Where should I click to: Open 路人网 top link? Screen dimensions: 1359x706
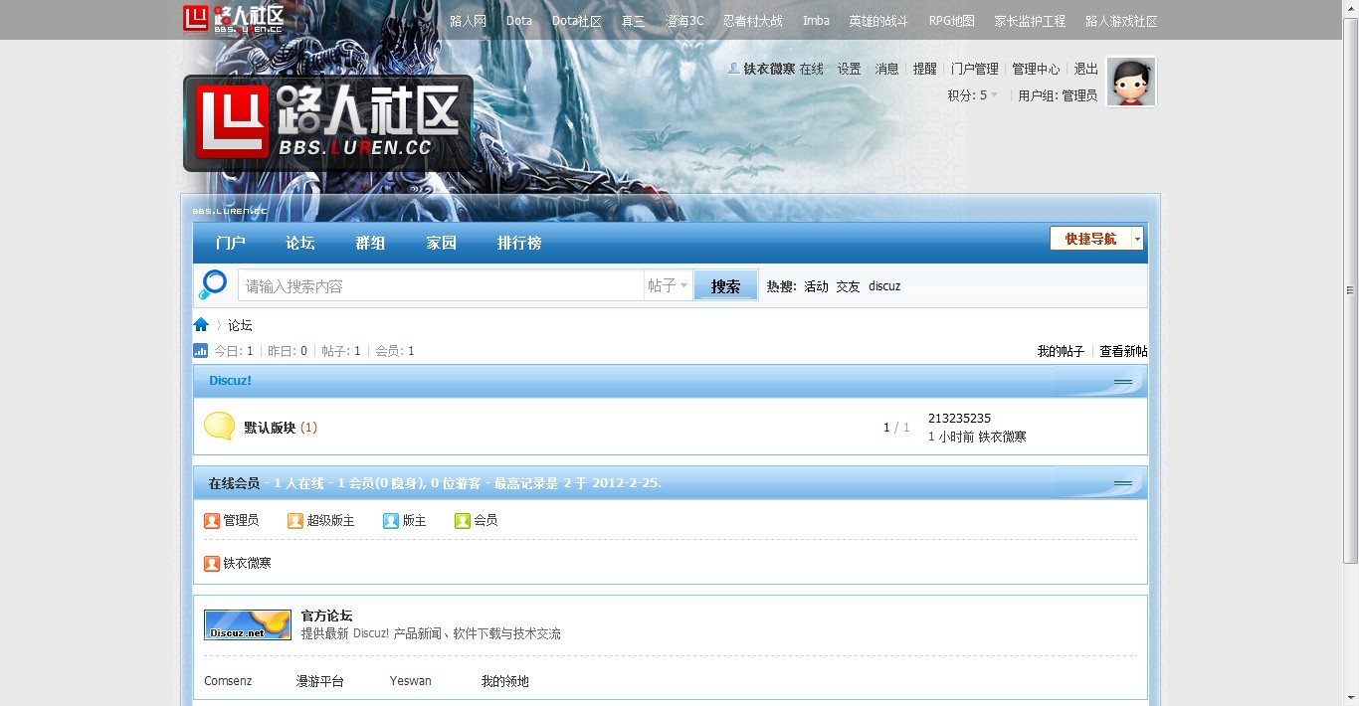click(468, 21)
